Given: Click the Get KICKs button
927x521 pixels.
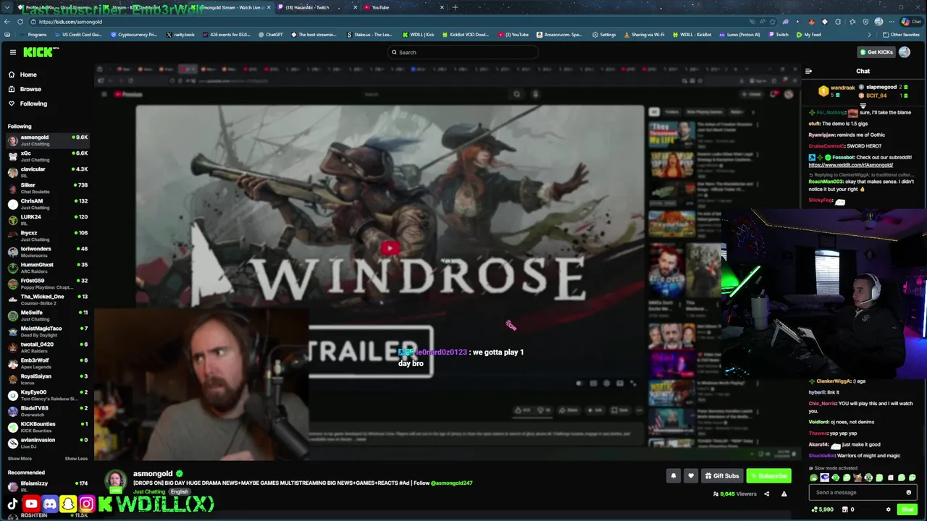Looking at the screenshot, I should pyautogui.click(x=876, y=52).
